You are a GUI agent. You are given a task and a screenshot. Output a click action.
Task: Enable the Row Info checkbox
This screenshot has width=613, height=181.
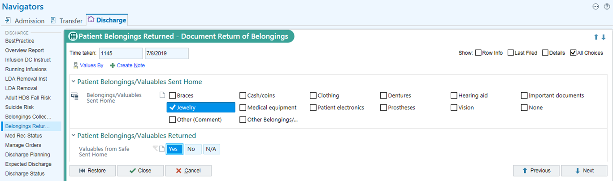(478, 53)
